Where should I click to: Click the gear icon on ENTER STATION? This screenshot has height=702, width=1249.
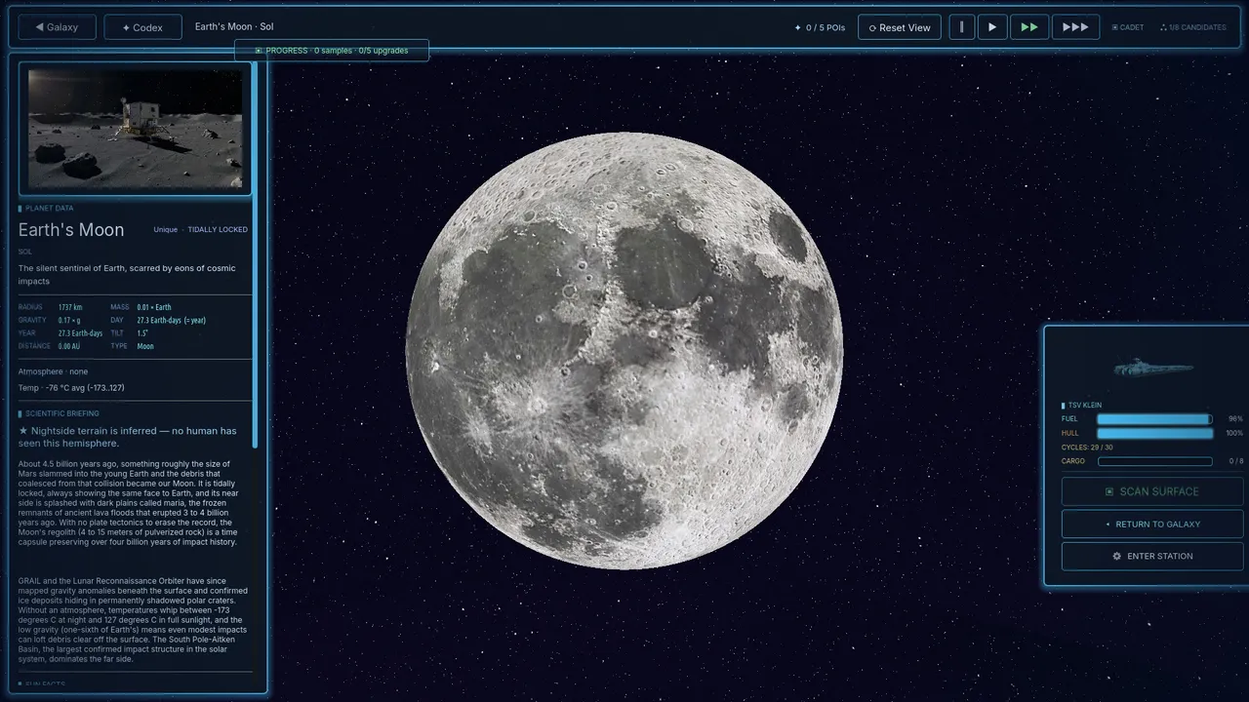tap(1117, 556)
